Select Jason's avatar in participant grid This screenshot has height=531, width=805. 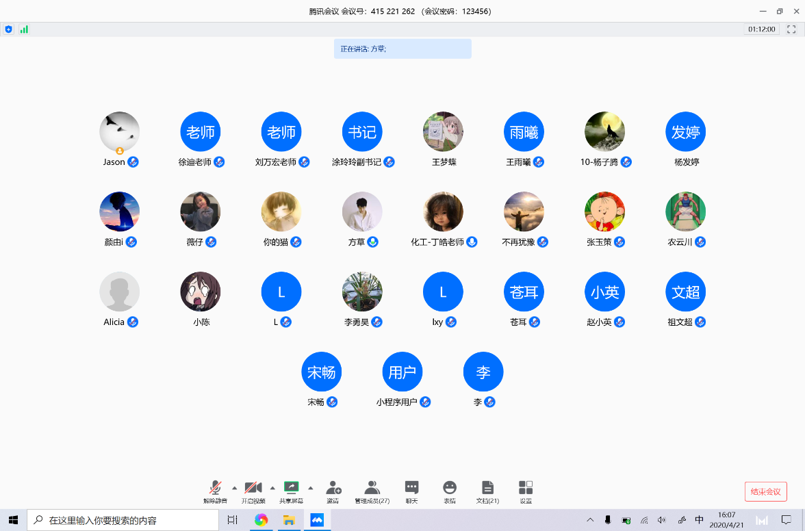tap(120, 131)
